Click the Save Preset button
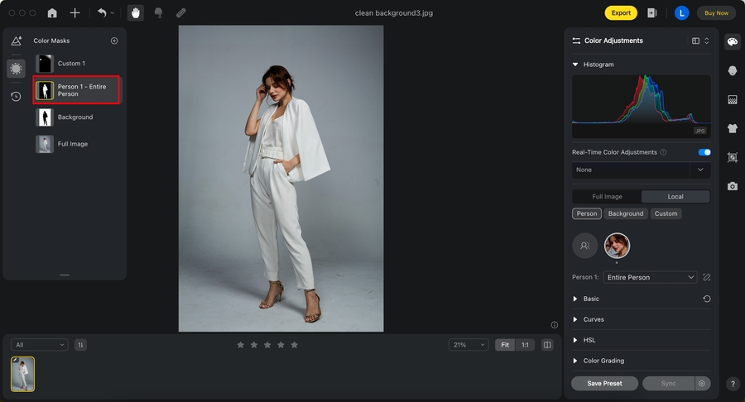745x402 pixels. [x=604, y=384]
